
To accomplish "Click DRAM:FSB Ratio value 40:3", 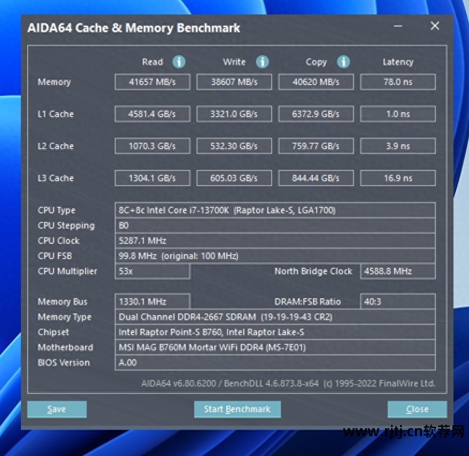I will pyautogui.click(x=398, y=302).
